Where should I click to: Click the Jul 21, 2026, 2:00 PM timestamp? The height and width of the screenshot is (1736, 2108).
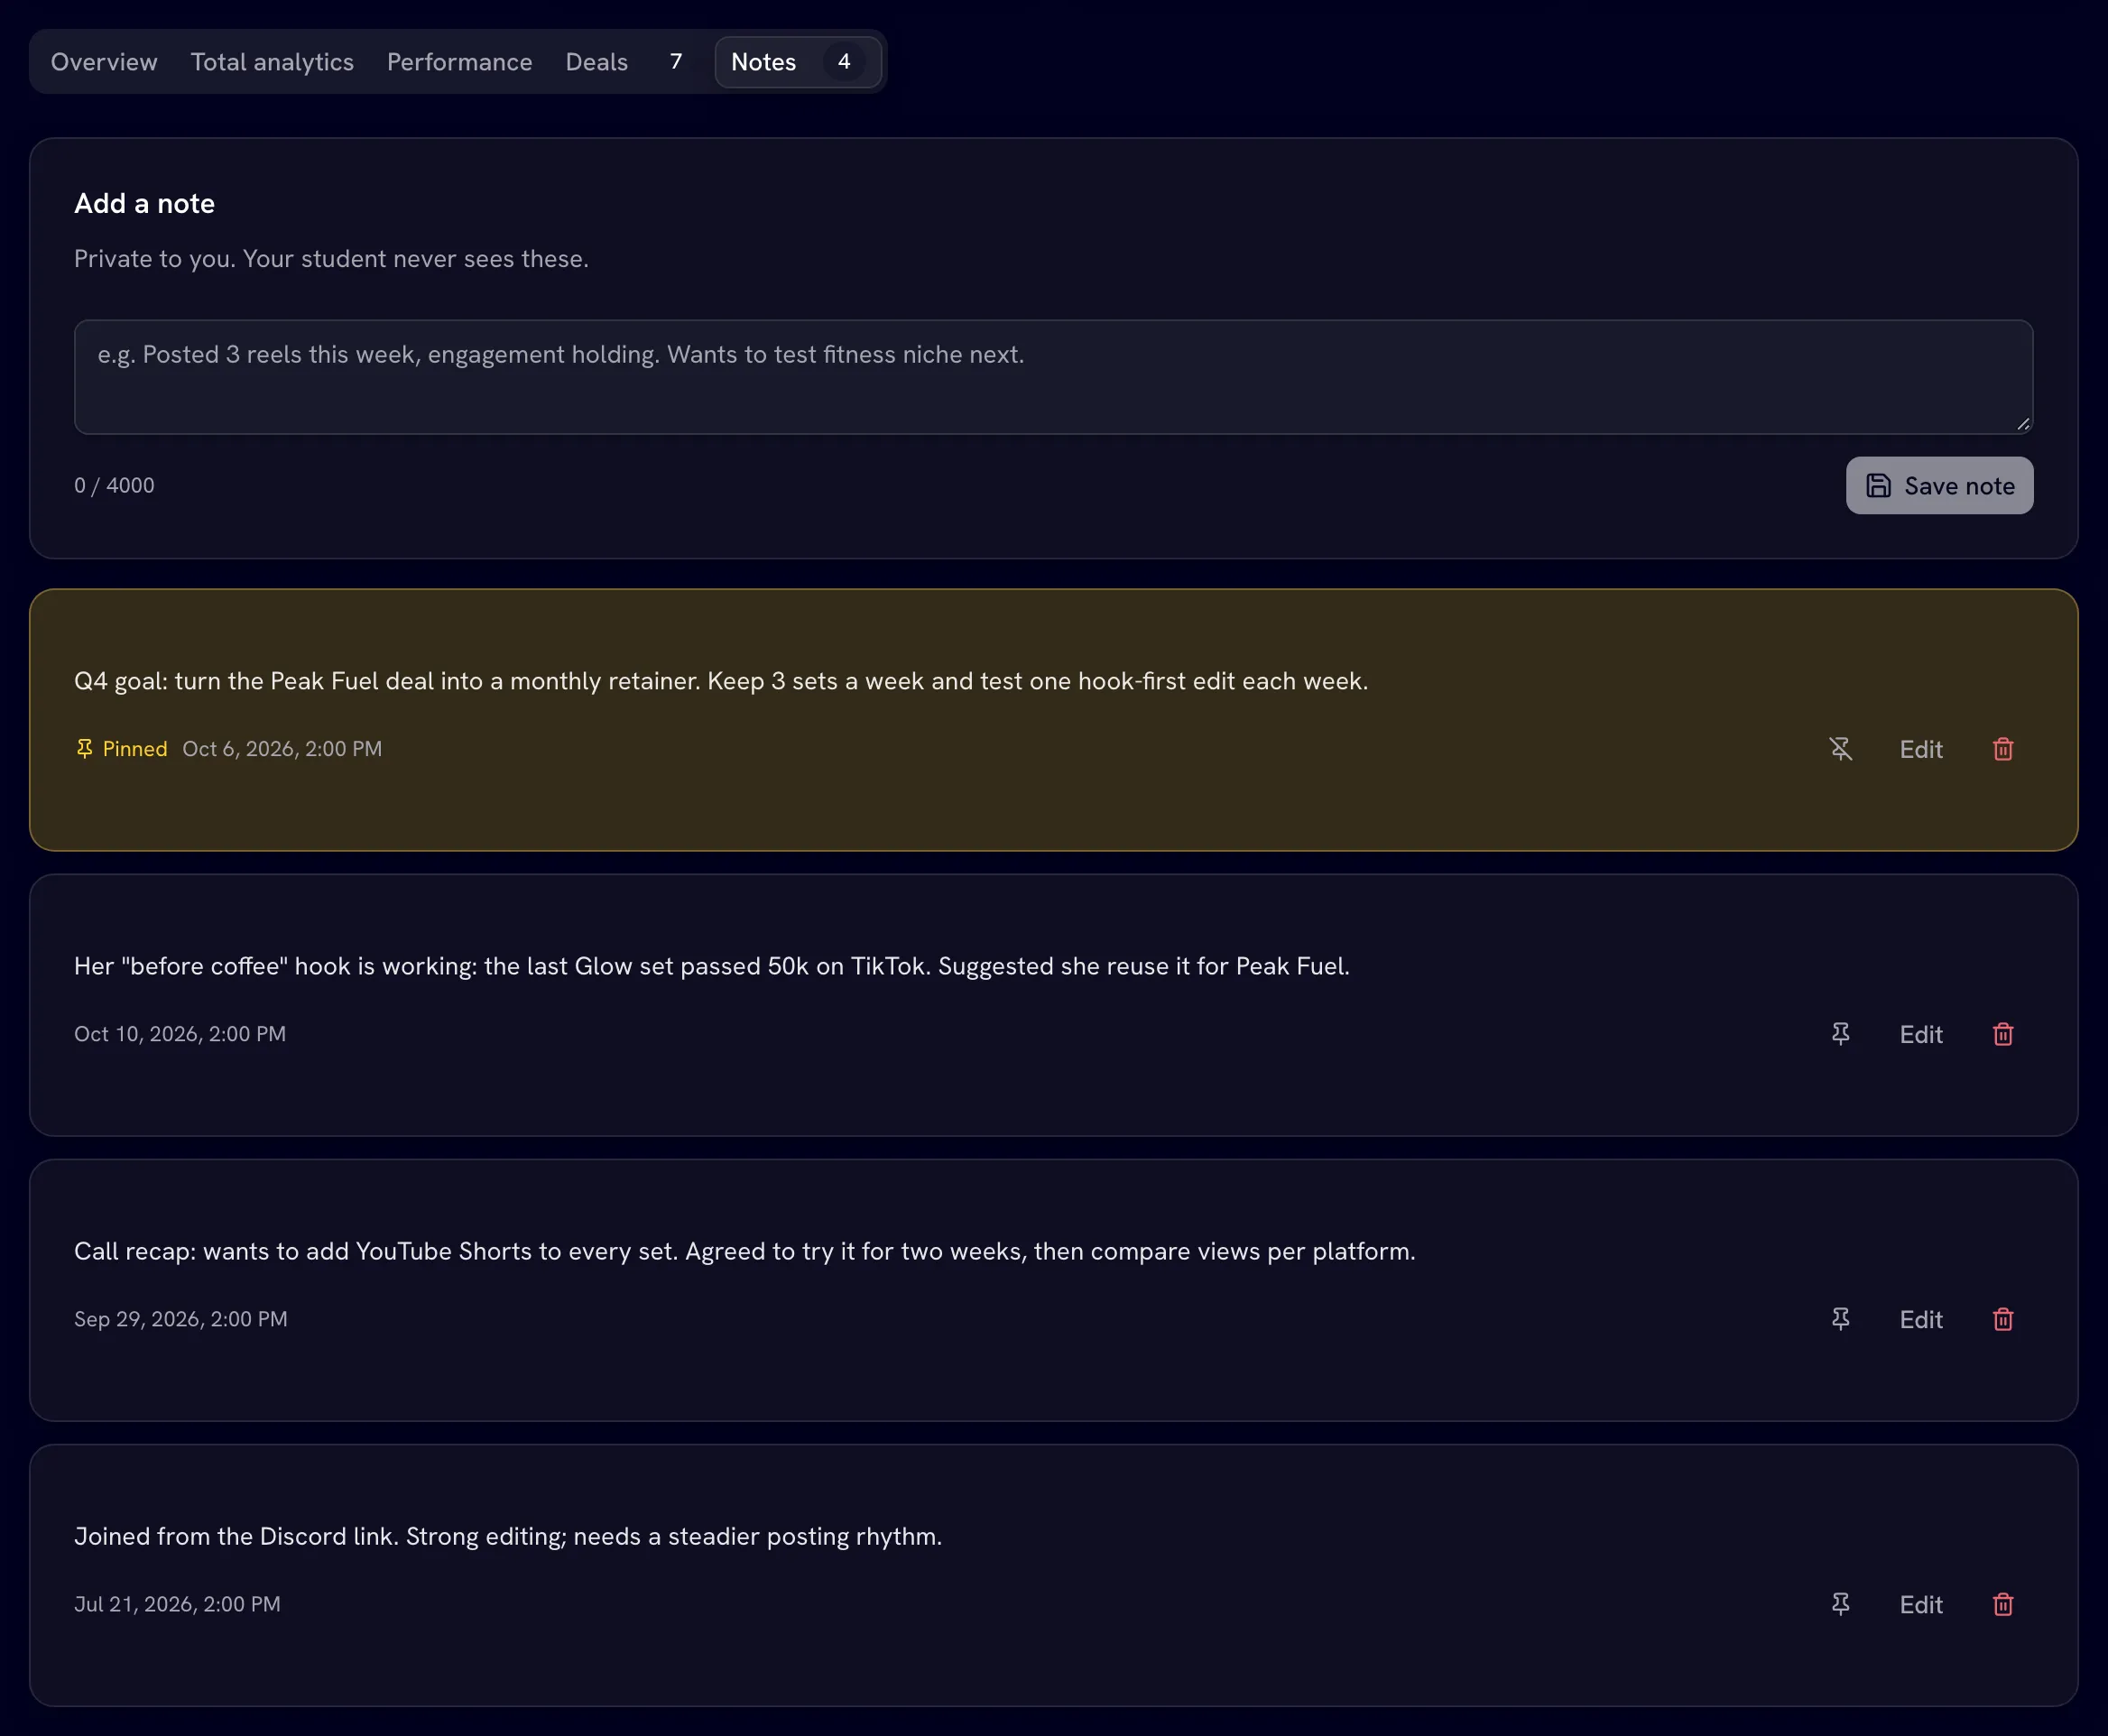(177, 1604)
